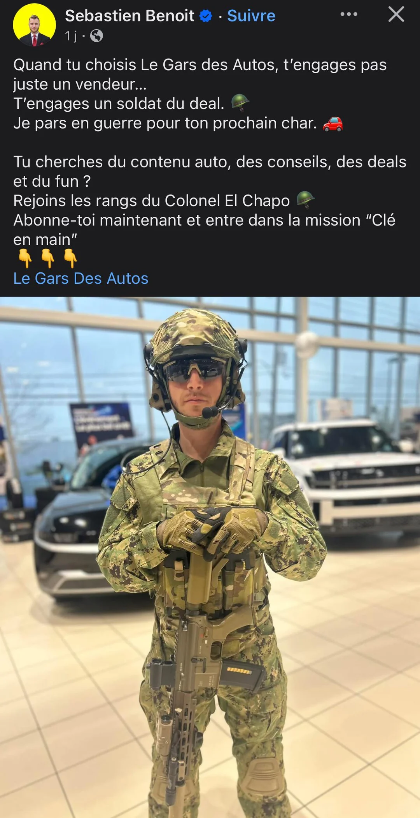Tap the leftmost pointing-down hand emoji

click(x=25, y=258)
